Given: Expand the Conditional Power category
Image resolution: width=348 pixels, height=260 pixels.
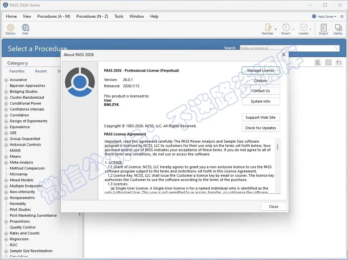Looking at the screenshot, I should pos(6,104).
